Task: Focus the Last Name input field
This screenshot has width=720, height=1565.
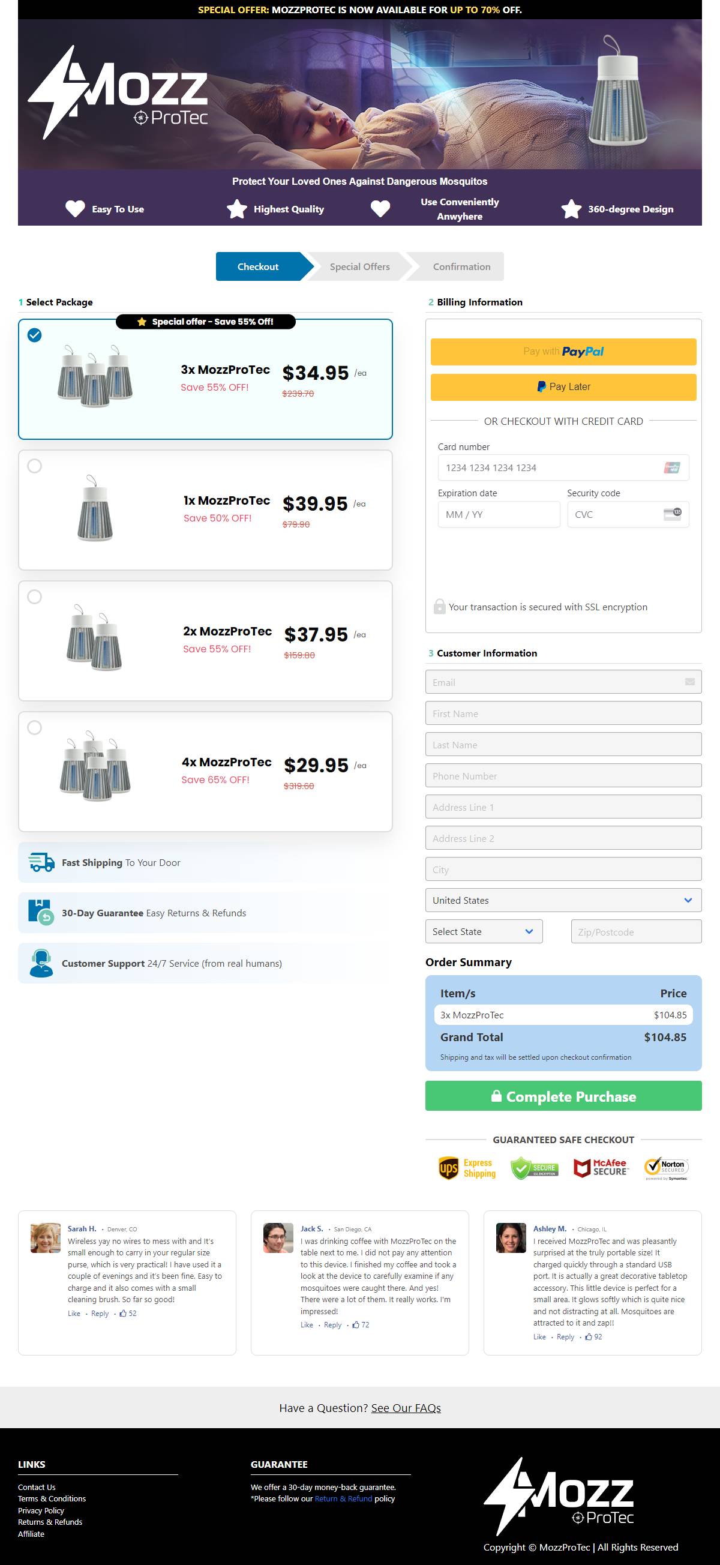Action: pos(563,744)
